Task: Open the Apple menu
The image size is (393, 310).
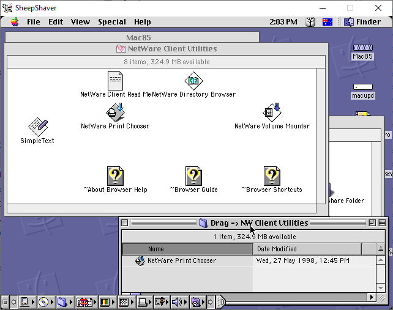Action: pos(15,22)
